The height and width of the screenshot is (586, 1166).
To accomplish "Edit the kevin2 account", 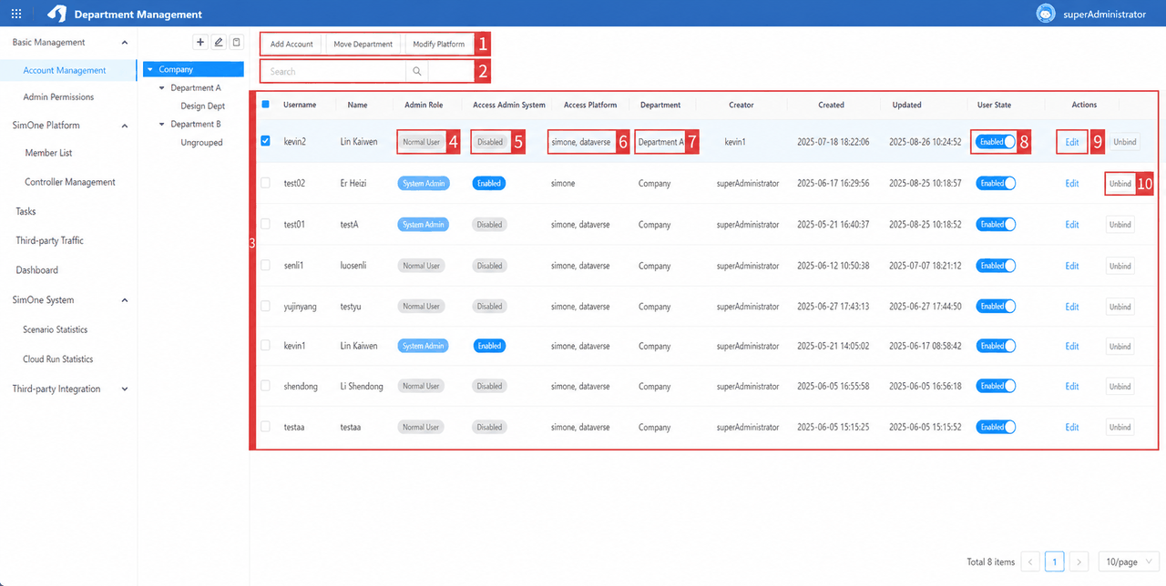I will coord(1072,142).
